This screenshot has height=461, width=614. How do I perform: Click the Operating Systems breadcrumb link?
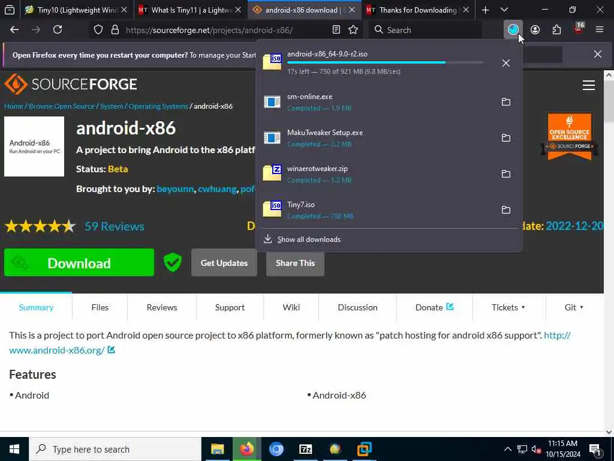[x=158, y=106]
